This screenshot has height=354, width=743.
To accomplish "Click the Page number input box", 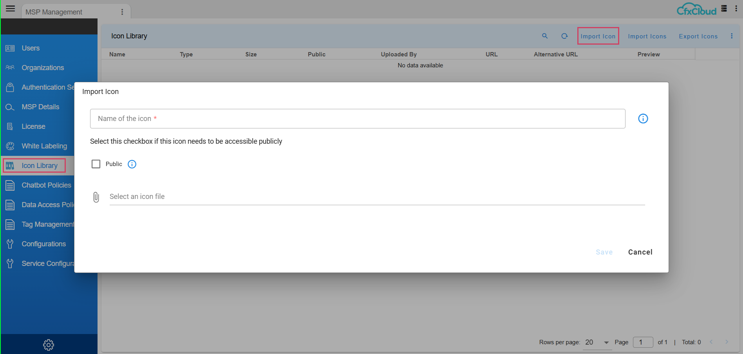I will [643, 342].
